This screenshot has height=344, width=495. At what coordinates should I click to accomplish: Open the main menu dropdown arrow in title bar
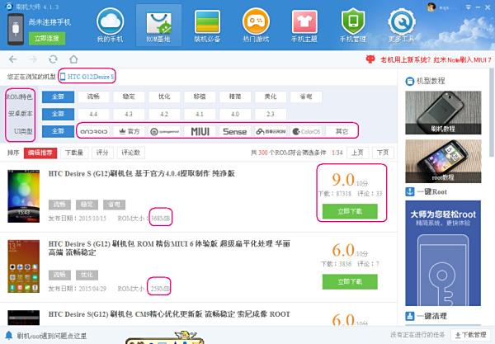(x=468, y=7)
